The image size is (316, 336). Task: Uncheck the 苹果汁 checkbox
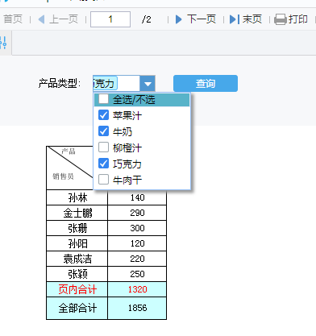click(x=103, y=115)
